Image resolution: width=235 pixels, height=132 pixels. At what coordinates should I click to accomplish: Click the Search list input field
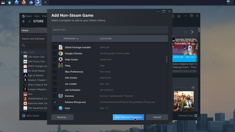click(x=110, y=30)
